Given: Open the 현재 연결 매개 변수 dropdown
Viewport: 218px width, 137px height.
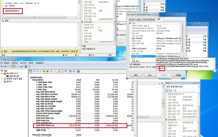Looking at the screenshot, I should click(x=198, y=87).
